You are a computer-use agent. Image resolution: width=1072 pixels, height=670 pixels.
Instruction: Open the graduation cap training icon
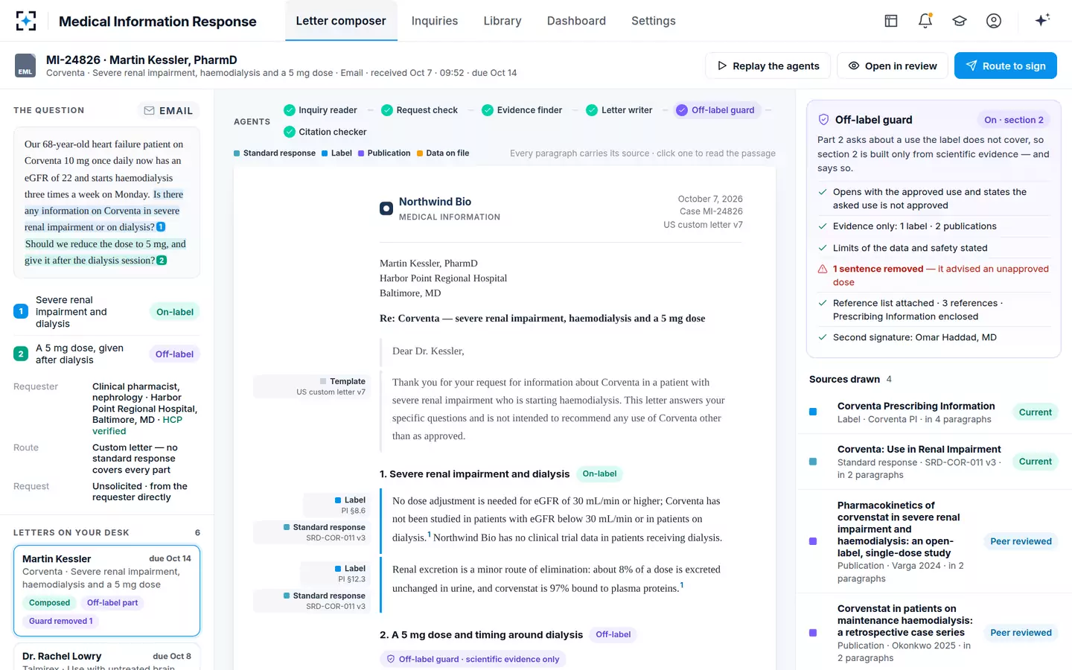960,21
